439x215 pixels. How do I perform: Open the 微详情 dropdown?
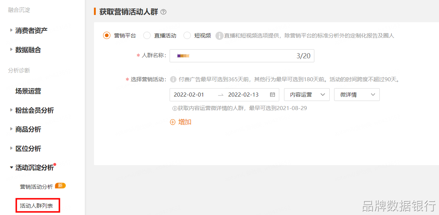(357, 94)
